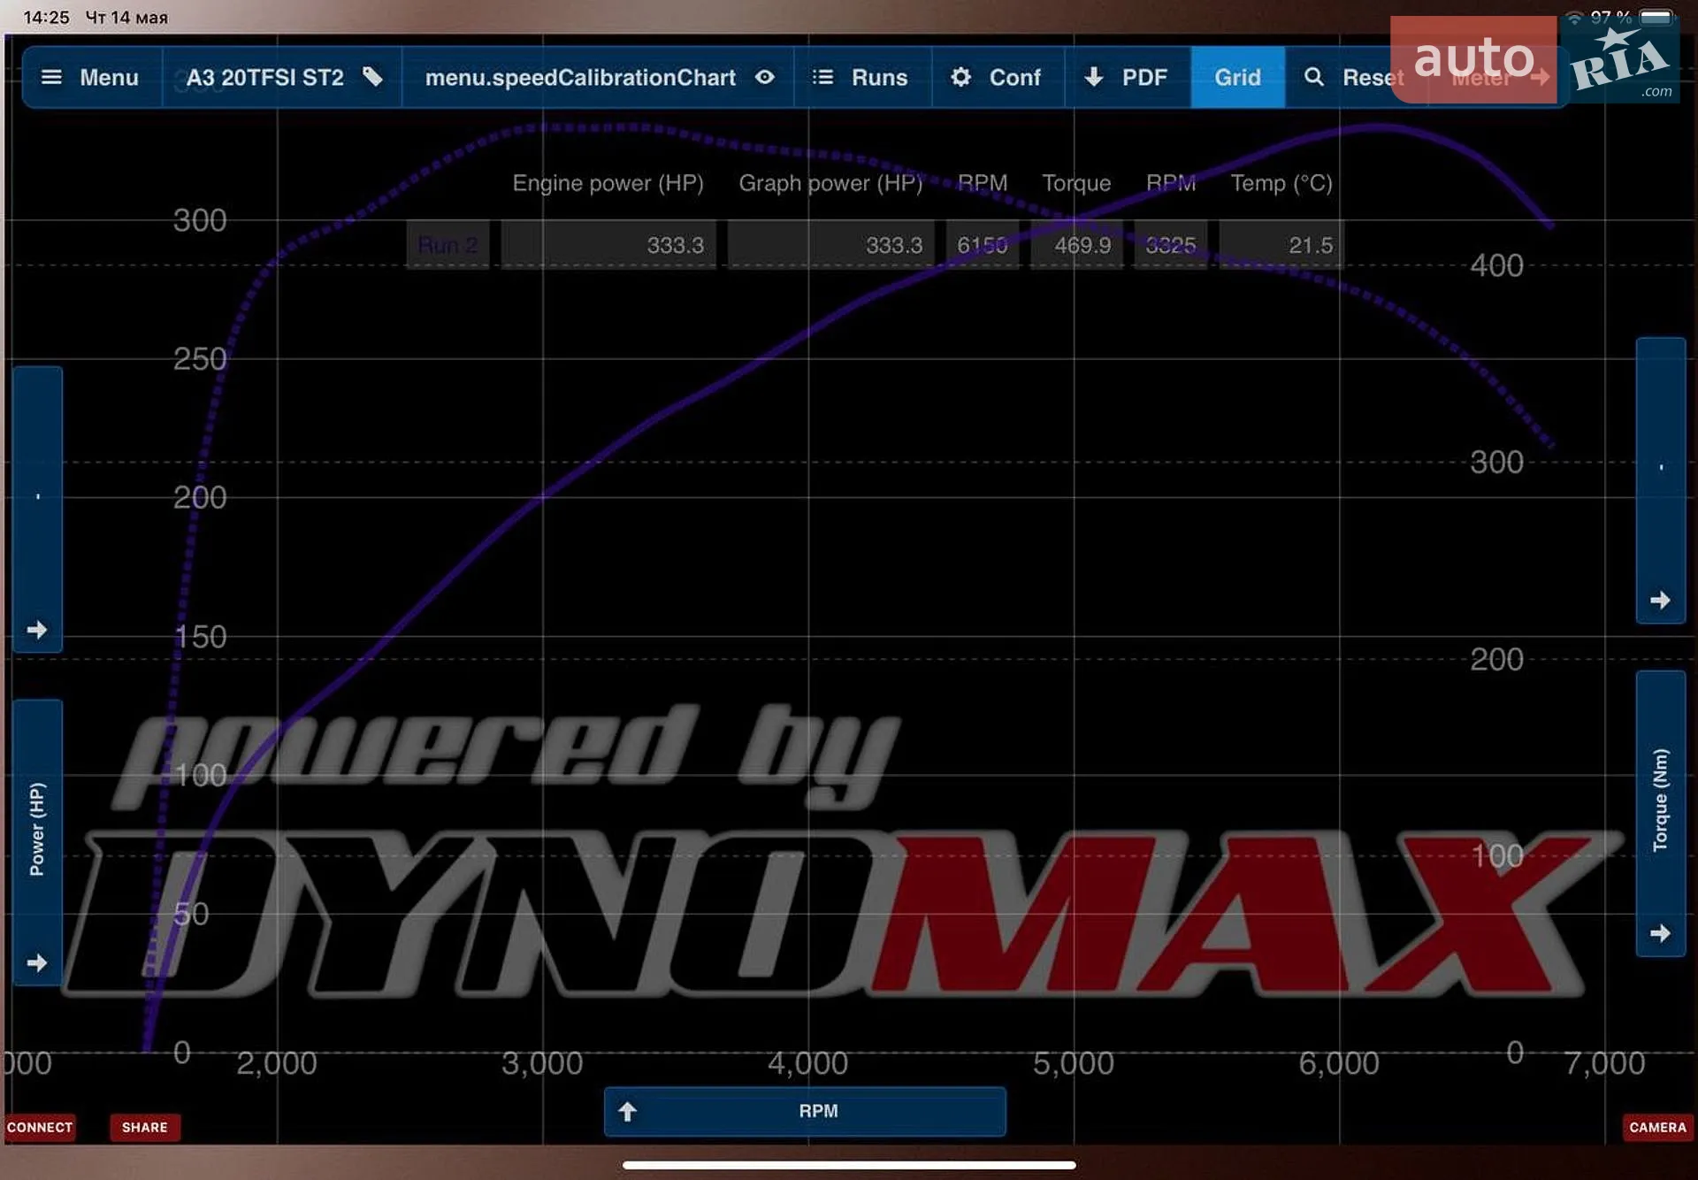Export the chart with the PDF button

coord(1128,78)
